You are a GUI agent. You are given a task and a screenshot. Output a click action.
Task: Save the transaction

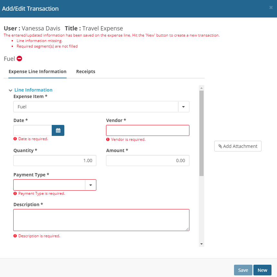tap(243, 270)
